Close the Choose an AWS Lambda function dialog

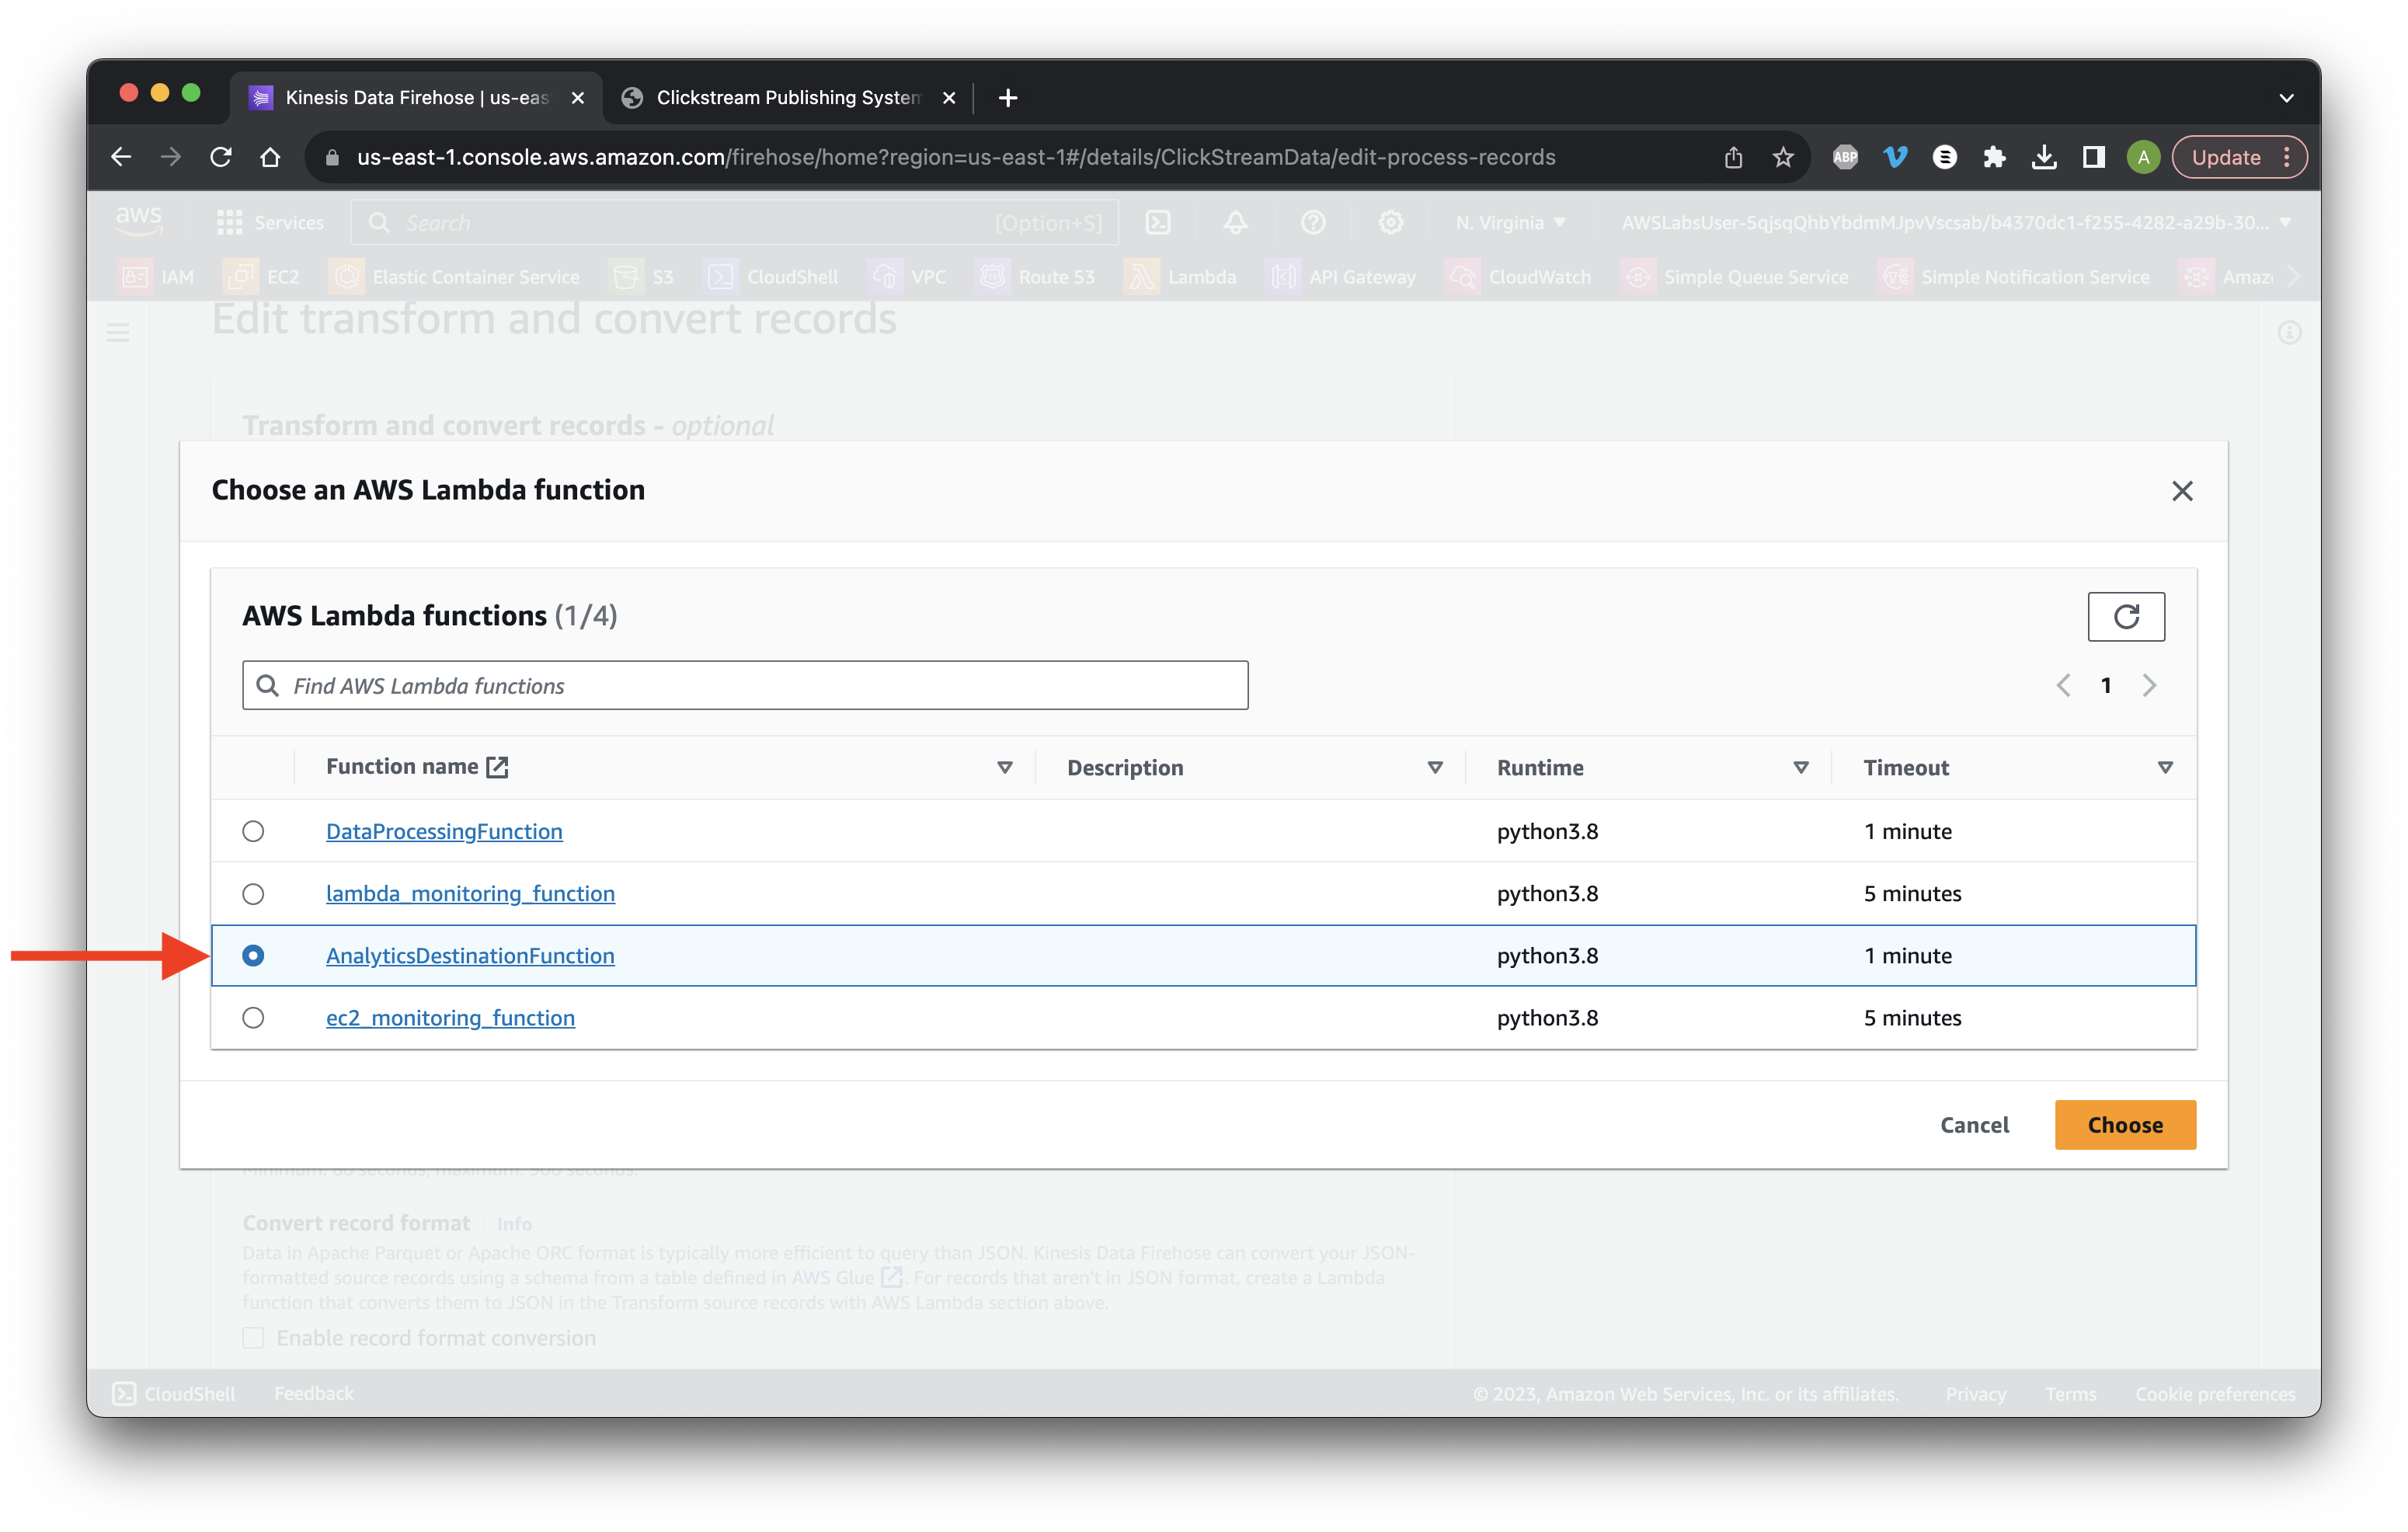pos(2182,491)
